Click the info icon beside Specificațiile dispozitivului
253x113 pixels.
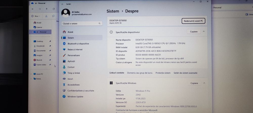(x=111, y=32)
